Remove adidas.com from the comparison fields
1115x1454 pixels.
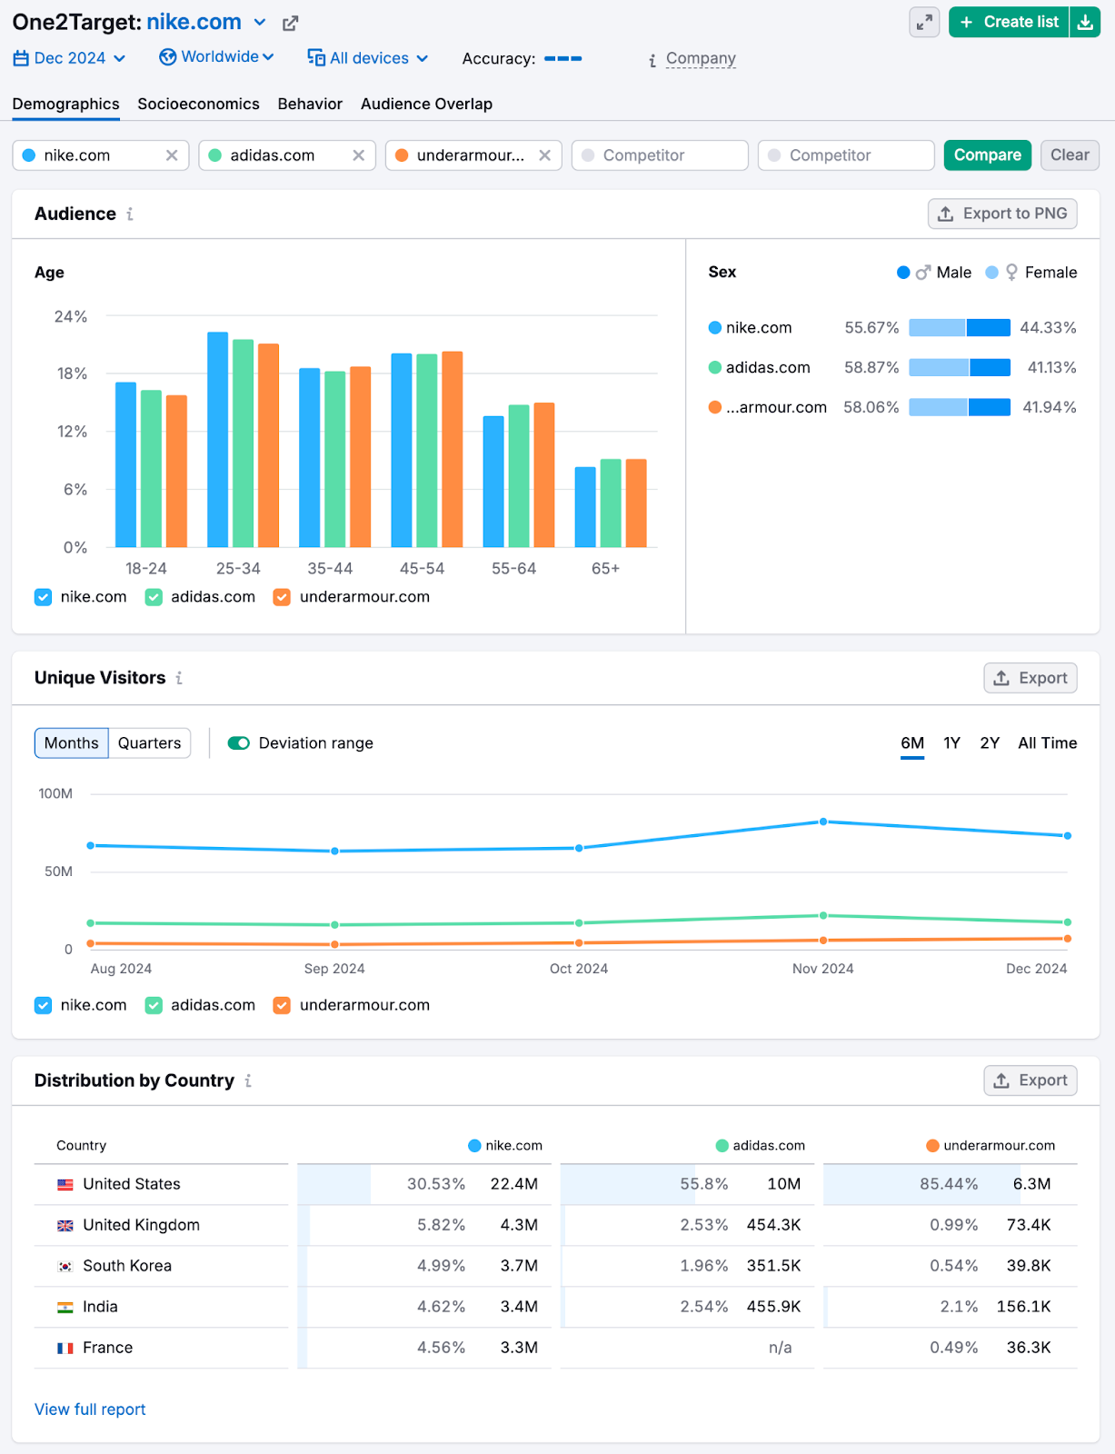coord(359,155)
